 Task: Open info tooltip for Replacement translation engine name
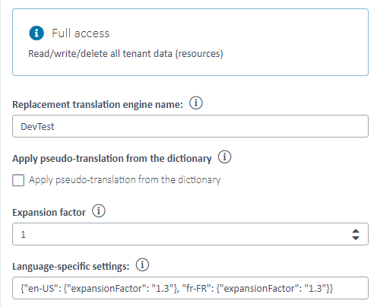(196, 103)
